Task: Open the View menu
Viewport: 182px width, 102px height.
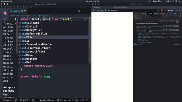Action: 15,7
